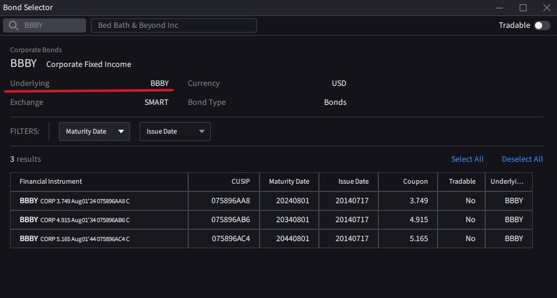Minimize the Bond Selector window

[499, 8]
